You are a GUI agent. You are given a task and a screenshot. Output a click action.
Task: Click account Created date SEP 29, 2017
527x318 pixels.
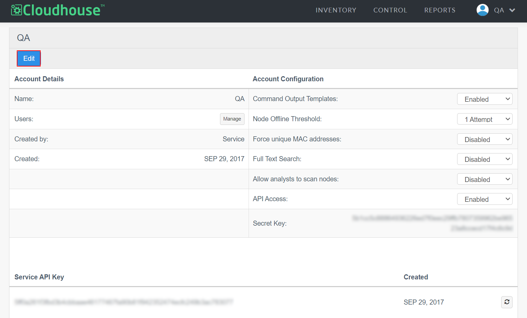tap(224, 159)
